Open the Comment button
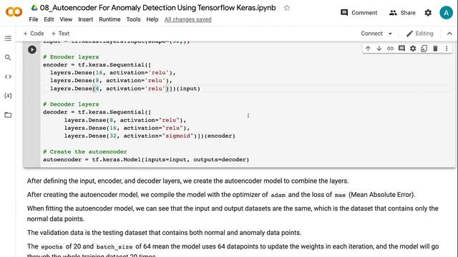458x257 pixels. 359,13
